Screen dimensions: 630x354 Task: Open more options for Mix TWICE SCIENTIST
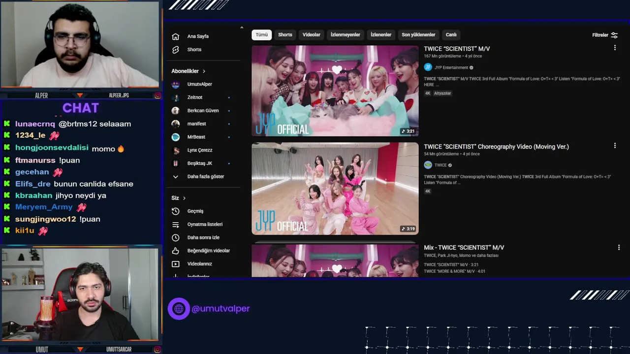coord(619,247)
